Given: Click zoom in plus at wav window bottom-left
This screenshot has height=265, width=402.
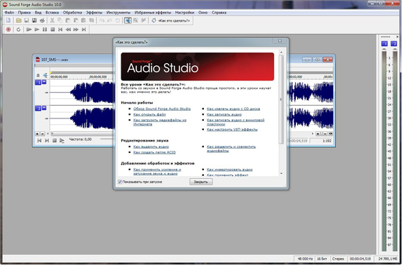Looking at the screenshot, I should tap(37, 134).
